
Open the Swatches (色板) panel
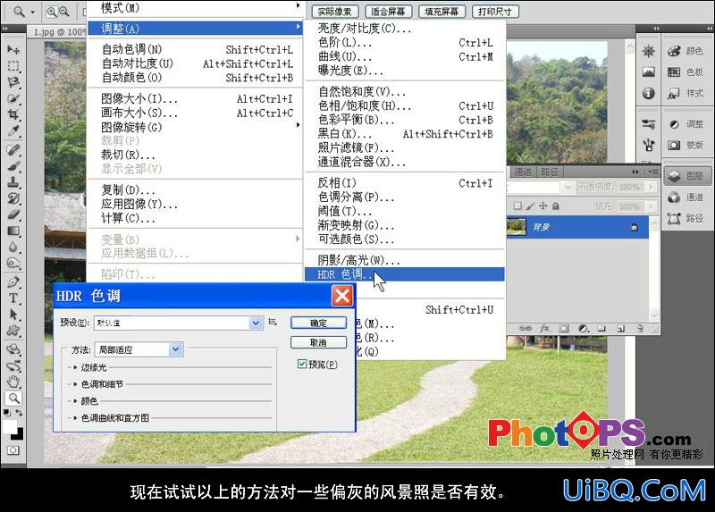686,71
